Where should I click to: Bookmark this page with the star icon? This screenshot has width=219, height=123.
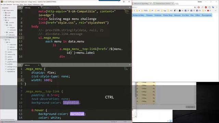click(x=195, y=7)
